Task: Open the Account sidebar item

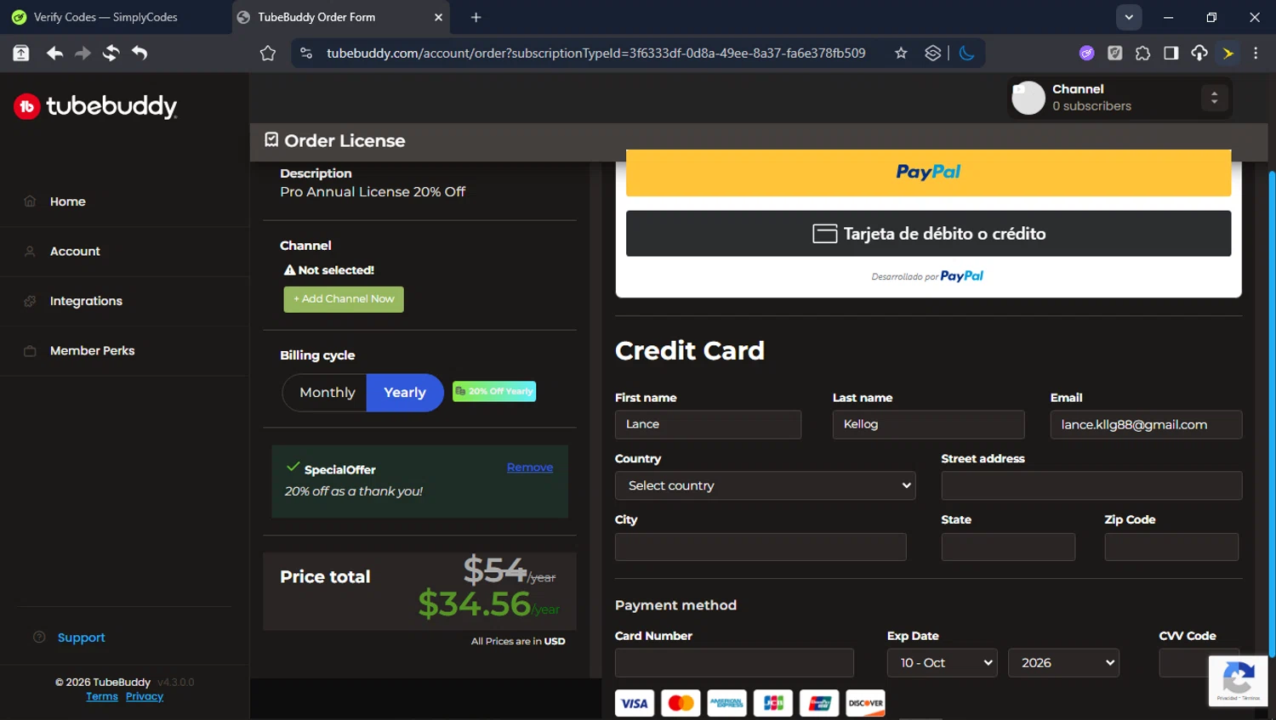Action: point(75,252)
